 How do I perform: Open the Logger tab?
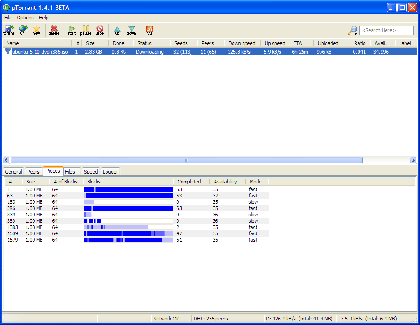[x=110, y=172]
